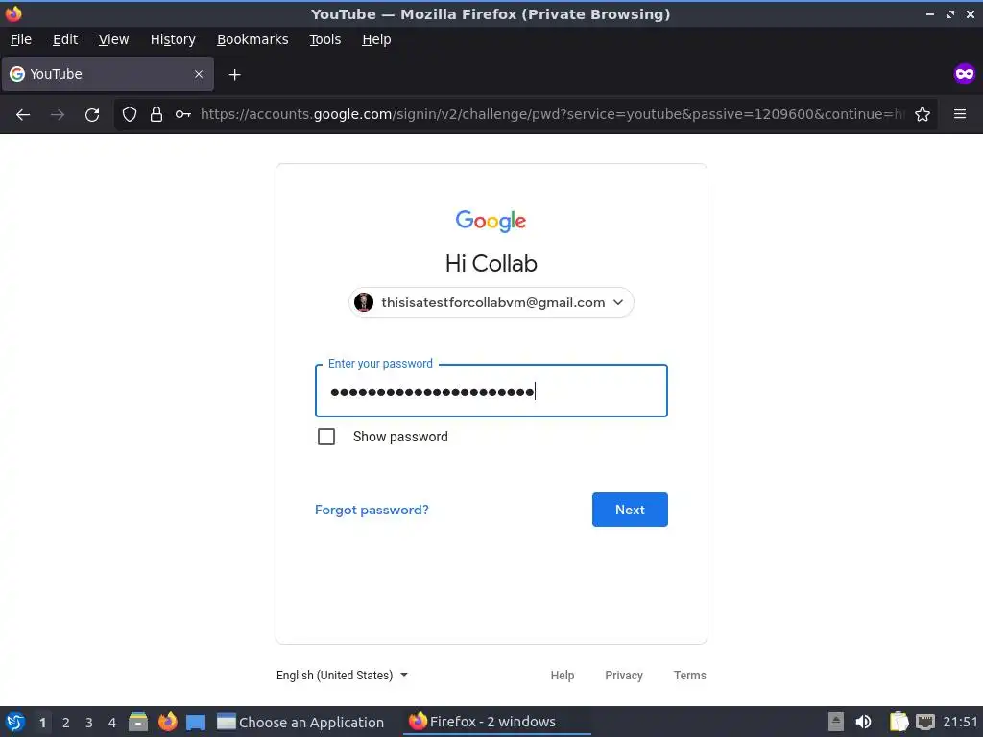The image size is (983, 737).
Task: Toggle the Show password checkbox
Action: pyautogui.click(x=326, y=437)
